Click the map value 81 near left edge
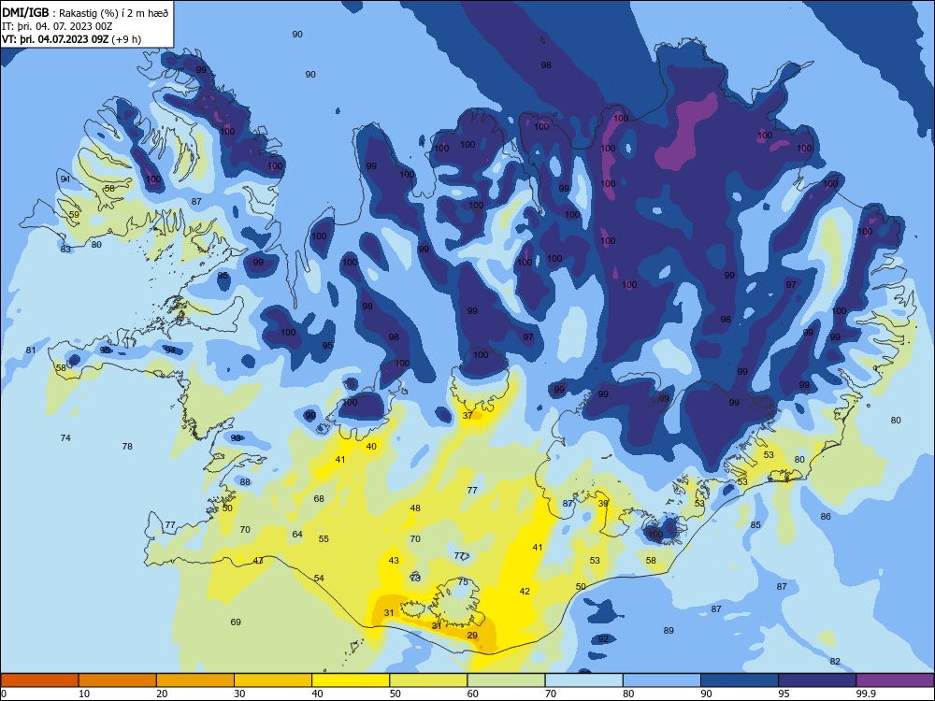The width and height of the screenshot is (935, 701). pos(31,350)
